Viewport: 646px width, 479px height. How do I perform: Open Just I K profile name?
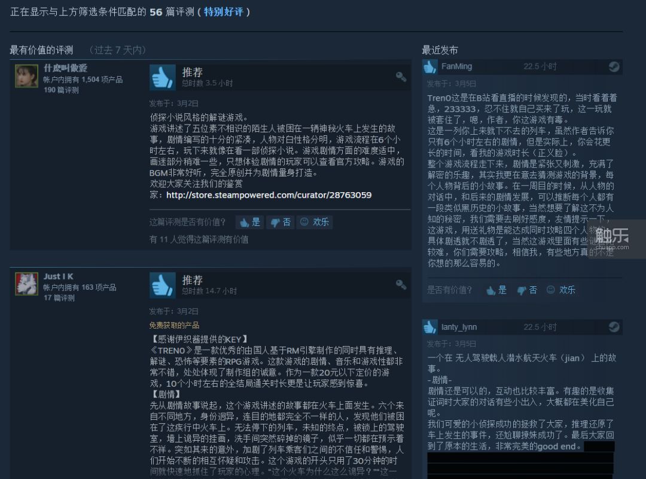click(59, 277)
